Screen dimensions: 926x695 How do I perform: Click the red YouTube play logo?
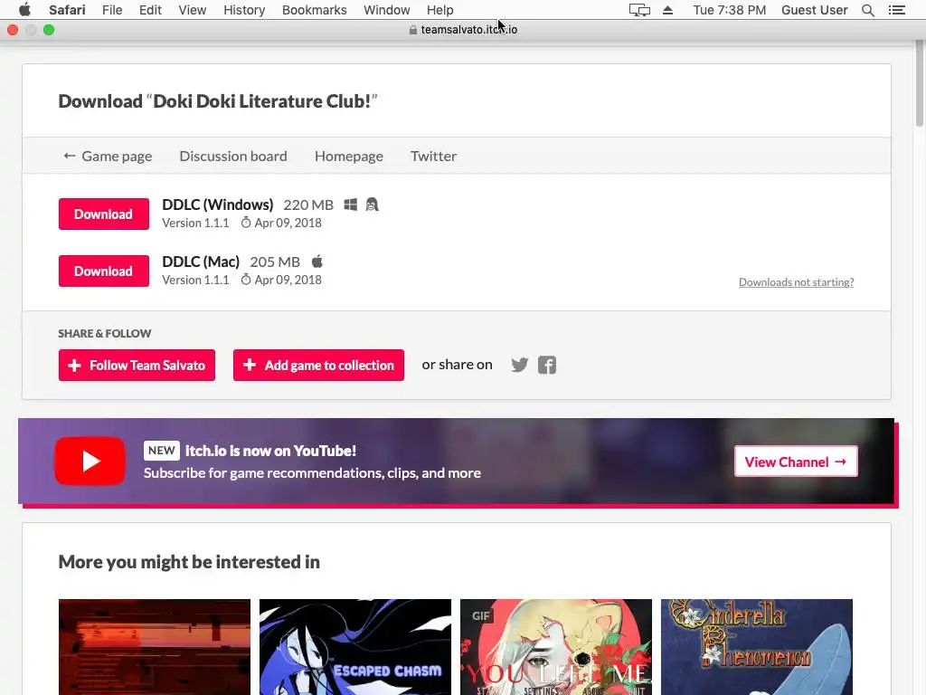coord(90,461)
